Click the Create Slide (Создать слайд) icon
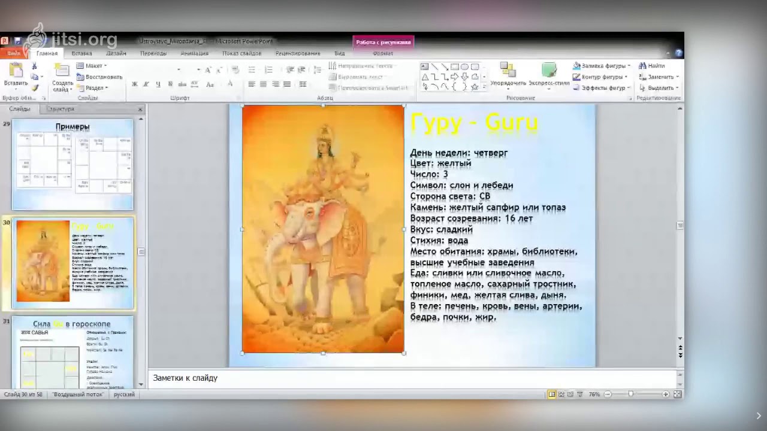This screenshot has height=431, width=767. 62,70
